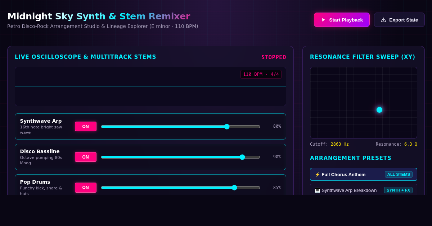
Task: Select the Full Chorus Anthem preset
Action: click(364, 174)
